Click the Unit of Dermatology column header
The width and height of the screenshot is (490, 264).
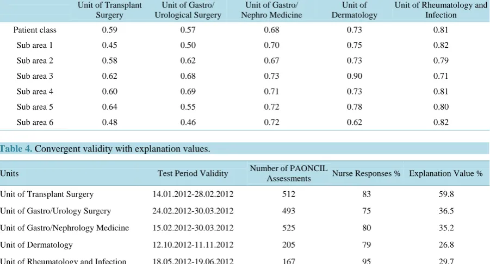tap(354, 10)
